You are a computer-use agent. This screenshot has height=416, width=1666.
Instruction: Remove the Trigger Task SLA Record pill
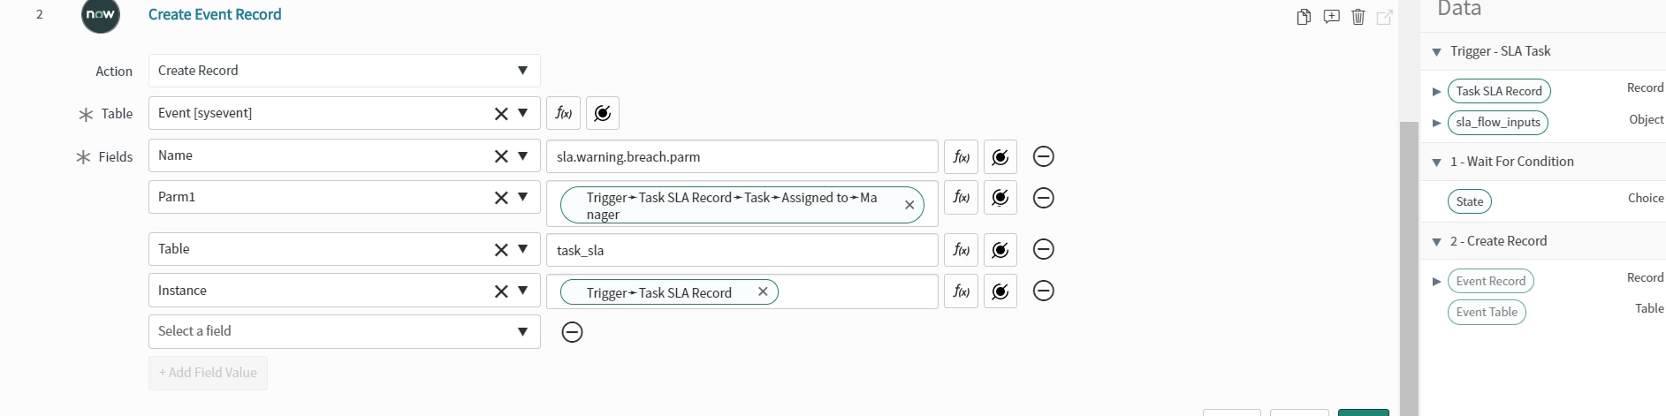pyautogui.click(x=763, y=291)
